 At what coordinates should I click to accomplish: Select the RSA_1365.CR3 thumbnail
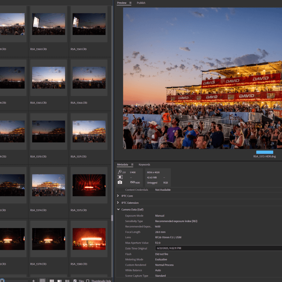tap(49, 78)
